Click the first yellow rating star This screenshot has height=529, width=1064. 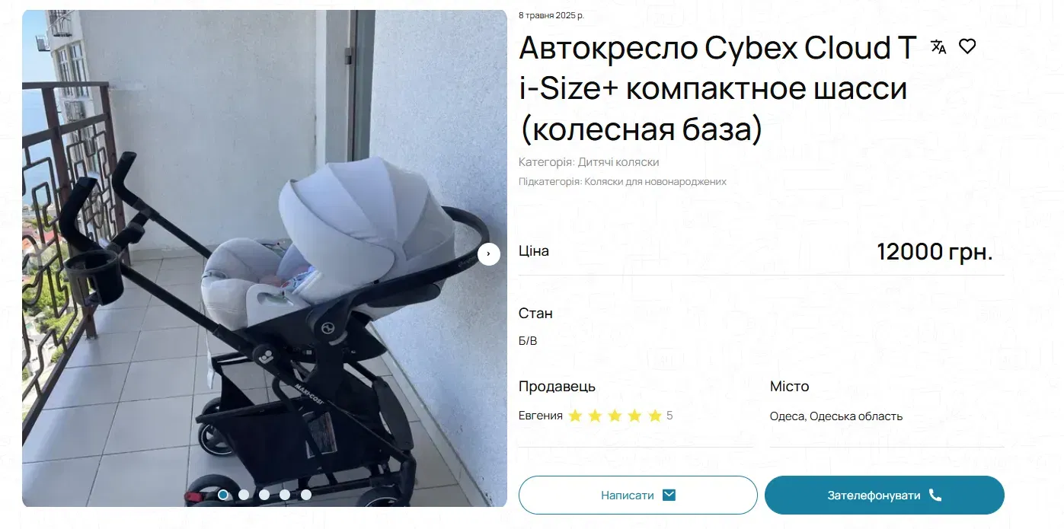pos(575,416)
